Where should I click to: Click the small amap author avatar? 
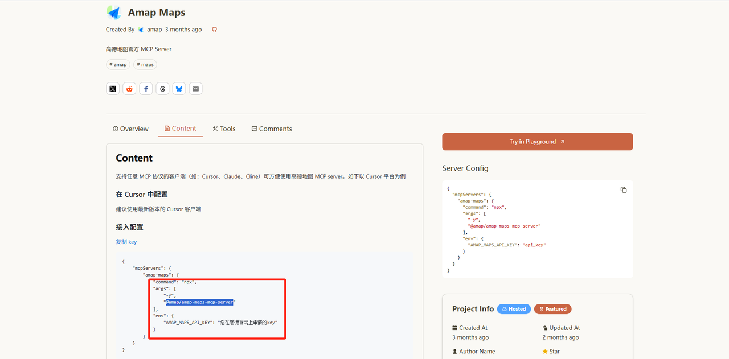coord(141,30)
